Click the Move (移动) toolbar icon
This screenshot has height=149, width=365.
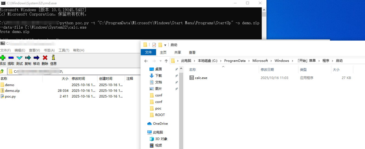pos(36,58)
